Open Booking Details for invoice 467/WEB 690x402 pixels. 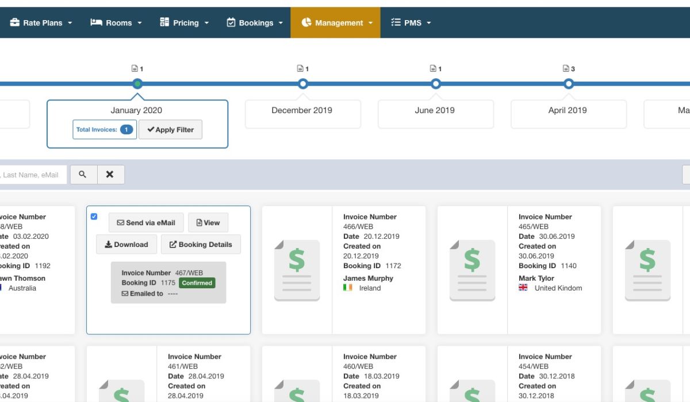[201, 245]
